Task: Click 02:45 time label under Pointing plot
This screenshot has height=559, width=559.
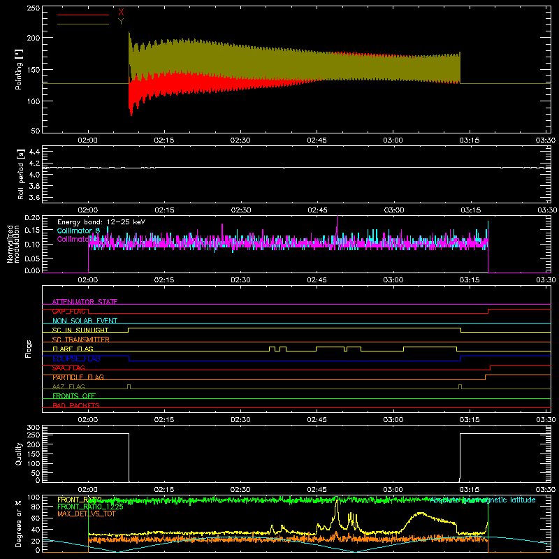Action: tap(317, 140)
